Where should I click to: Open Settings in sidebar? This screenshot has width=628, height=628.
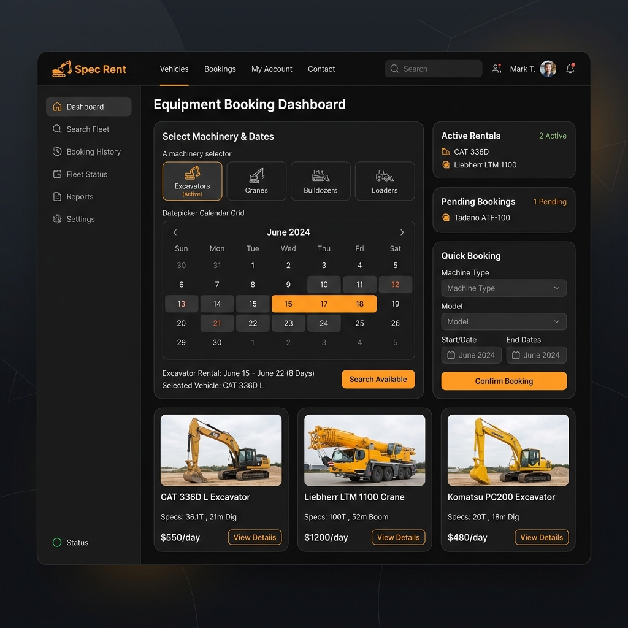[88, 219]
